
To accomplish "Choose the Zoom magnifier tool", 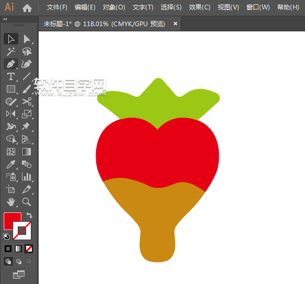I will pyautogui.click(x=27, y=202).
